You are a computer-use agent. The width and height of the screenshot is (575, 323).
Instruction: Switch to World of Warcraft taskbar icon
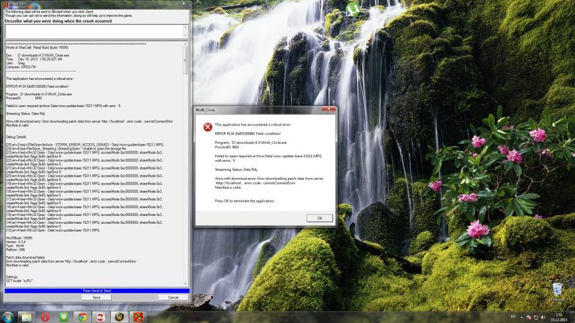click(120, 317)
